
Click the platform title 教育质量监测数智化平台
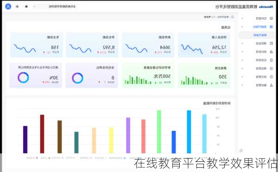(x=236, y=7)
